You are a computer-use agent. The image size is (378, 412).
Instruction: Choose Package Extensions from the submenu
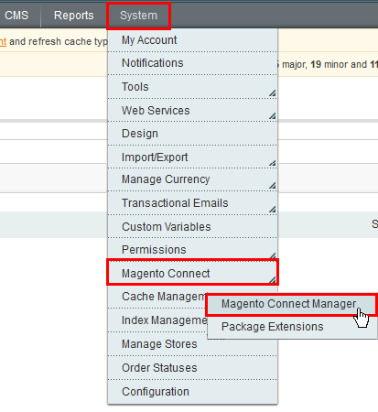(292, 327)
